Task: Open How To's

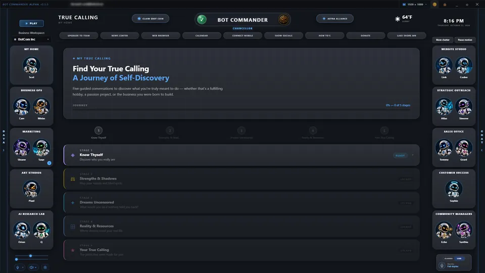Action: tap(324, 35)
